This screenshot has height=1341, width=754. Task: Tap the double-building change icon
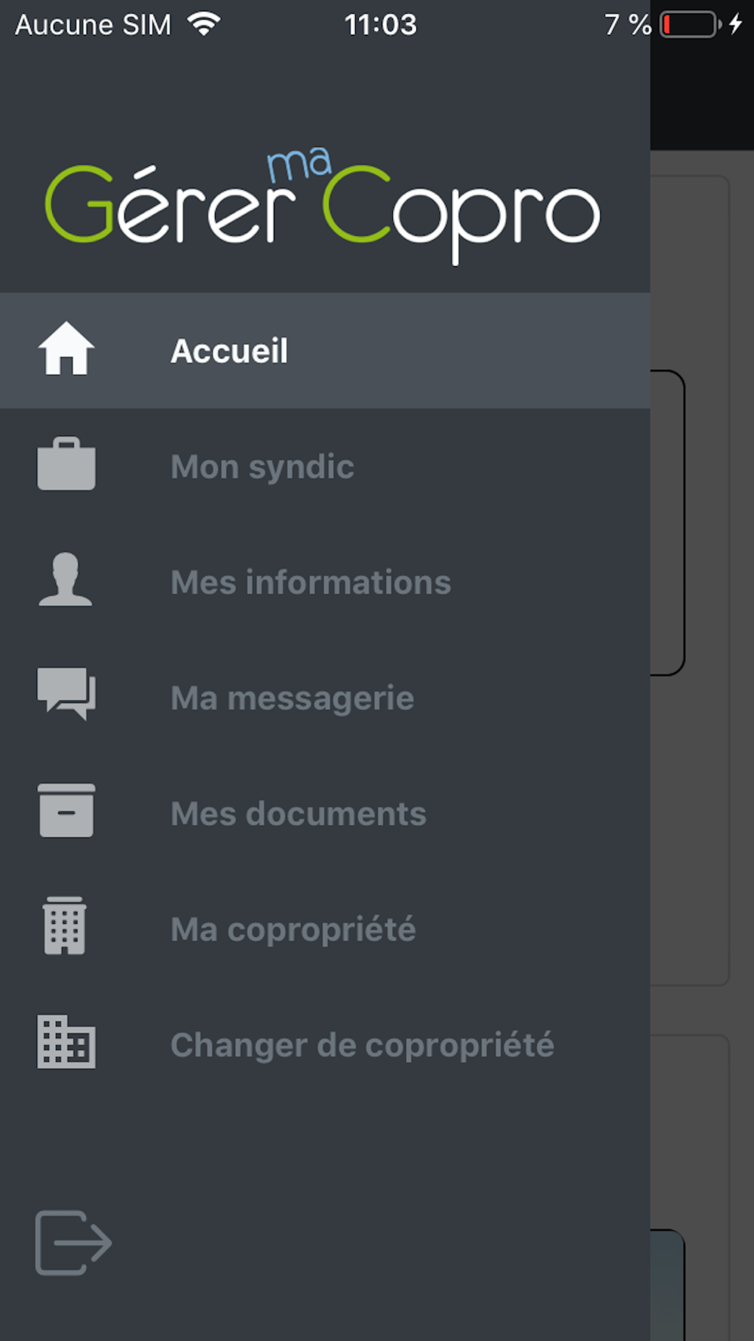(x=66, y=1042)
